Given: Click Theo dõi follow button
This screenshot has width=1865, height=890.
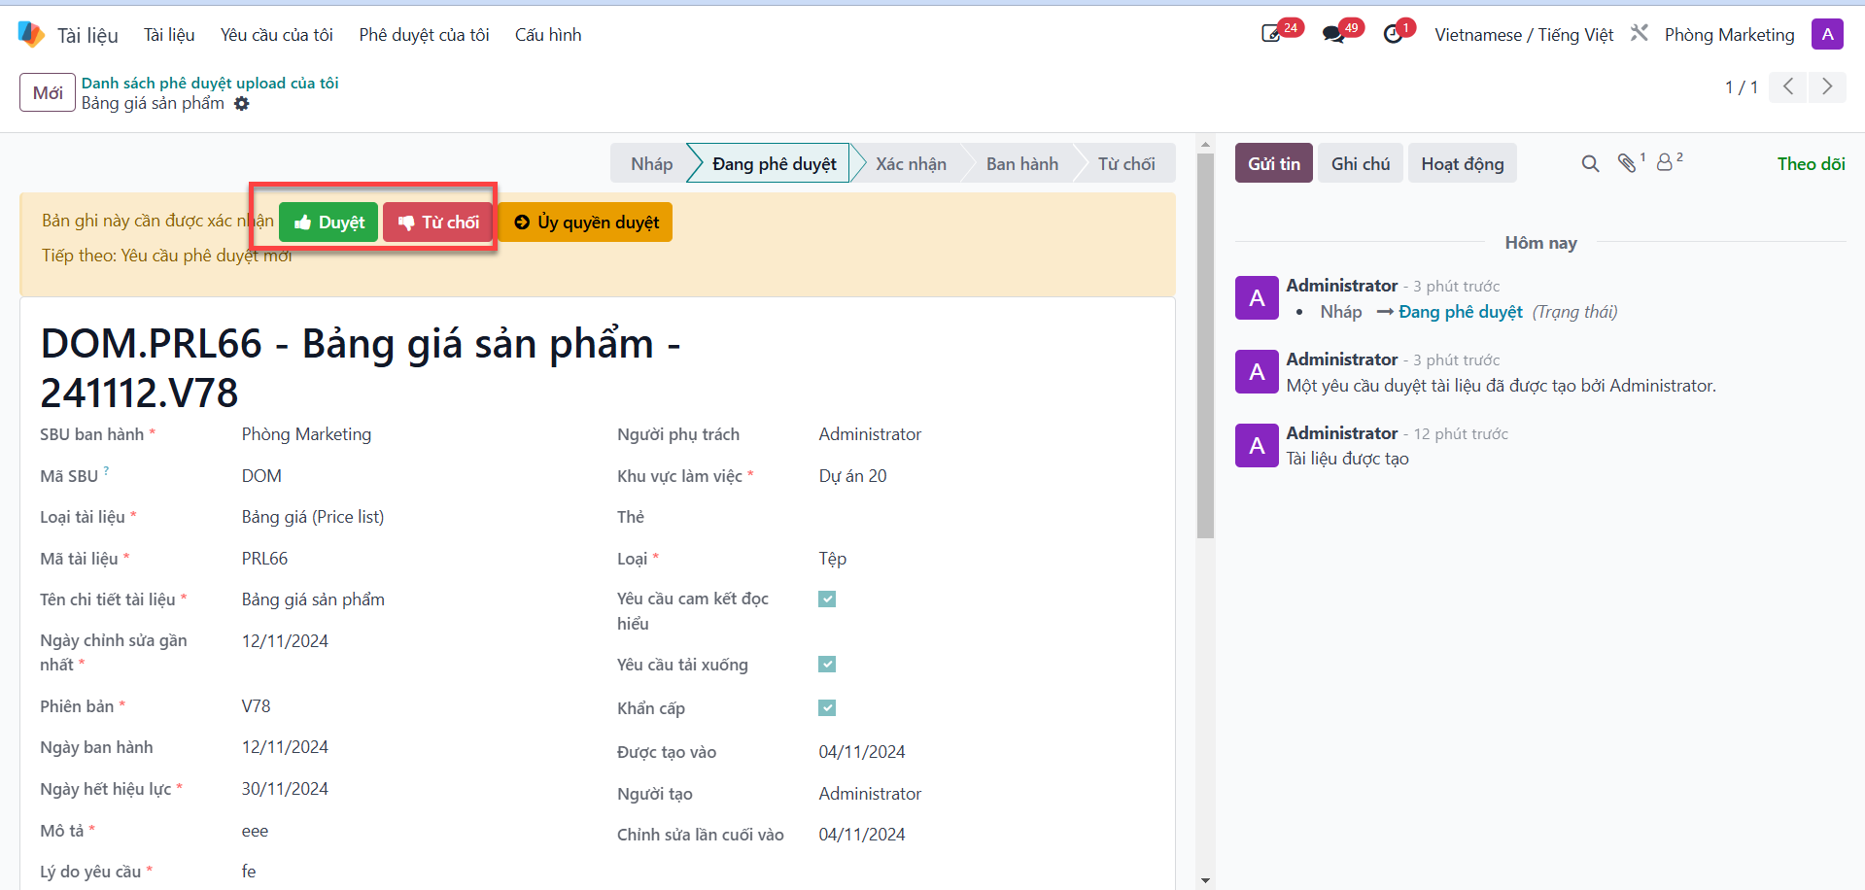Looking at the screenshot, I should 1811,163.
